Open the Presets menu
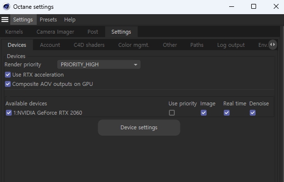Viewport: 284px width, 182px height. (x=48, y=20)
